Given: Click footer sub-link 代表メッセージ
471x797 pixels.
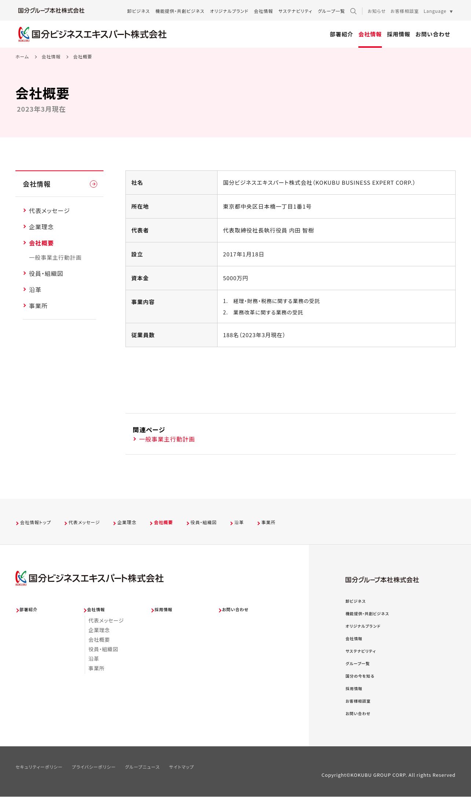Looking at the screenshot, I should click(106, 621).
